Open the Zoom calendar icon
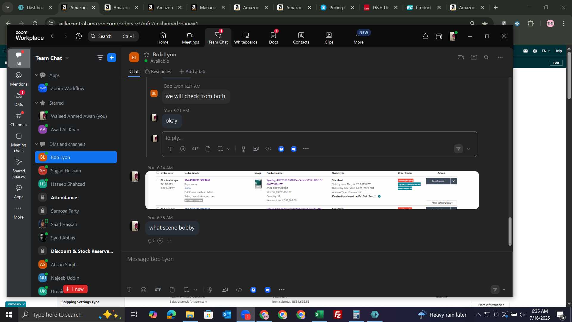The height and width of the screenshot is (322, 572). 439,36
